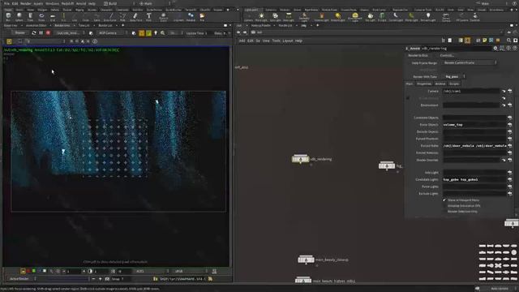Toggle the orange network display option
Viewport: 519px width, 292px height.
(x=467, y=41)
